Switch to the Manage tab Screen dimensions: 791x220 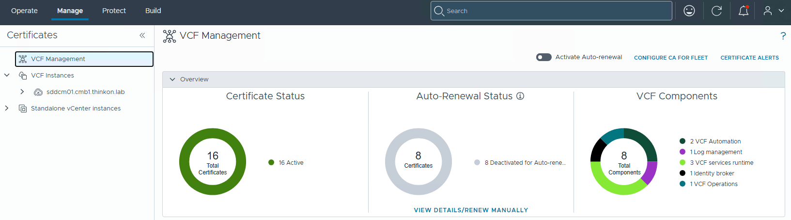[x=70, y=11]
